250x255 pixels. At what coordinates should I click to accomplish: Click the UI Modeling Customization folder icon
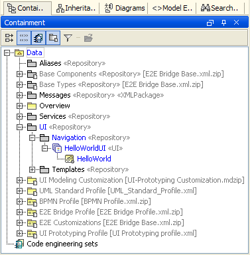[32, 181]
